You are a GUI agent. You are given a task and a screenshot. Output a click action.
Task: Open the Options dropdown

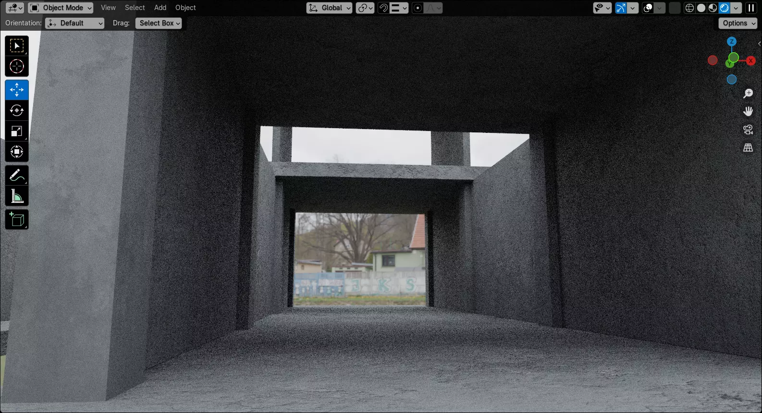[x=738, y=23]
